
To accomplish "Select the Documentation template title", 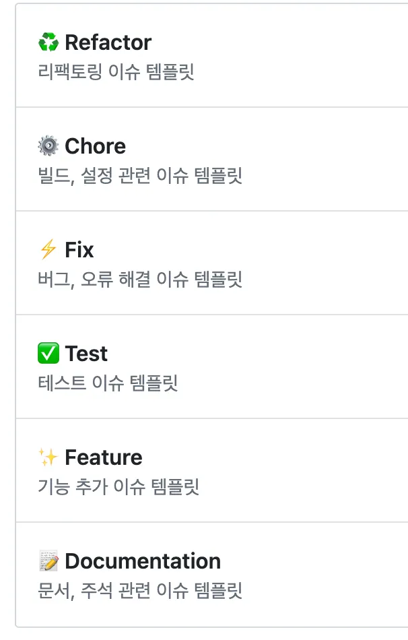I will pos(143,562).
